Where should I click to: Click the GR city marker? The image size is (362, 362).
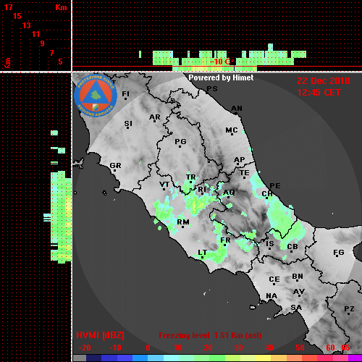[114, 171]
